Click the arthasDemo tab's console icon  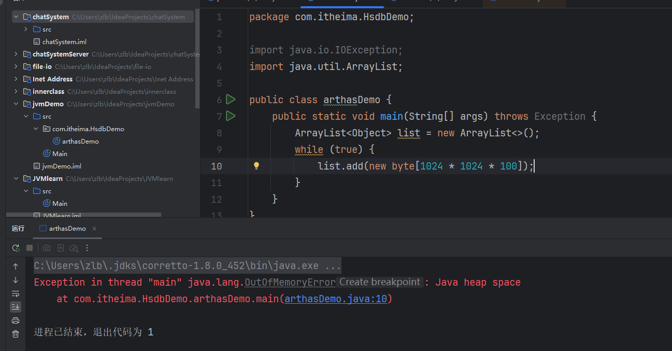coord(43,229)
